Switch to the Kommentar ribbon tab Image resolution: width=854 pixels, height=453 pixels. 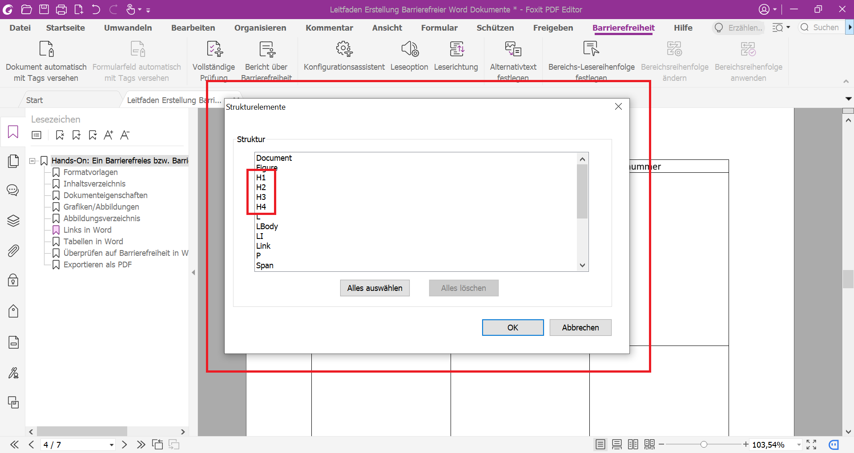pos(329,28)
